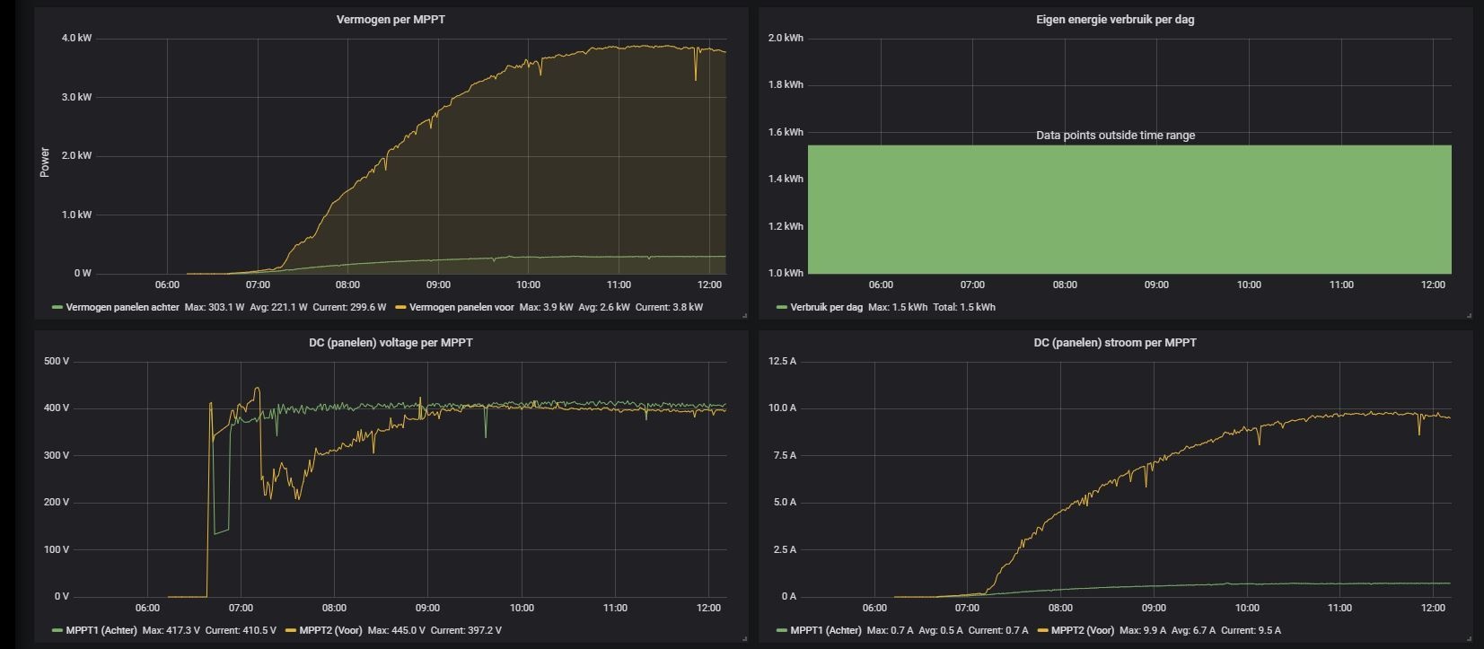The width and height of the screenshot is (1484, 649).
Task: Click the resize handle of the Vermogen per MPPT panel
Action: [x=744, y=316]
